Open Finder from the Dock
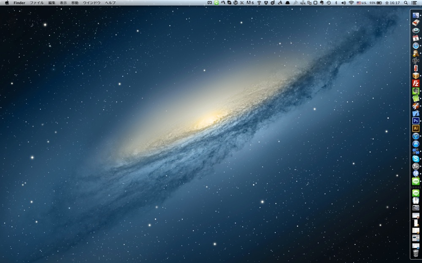 point(416,15)
